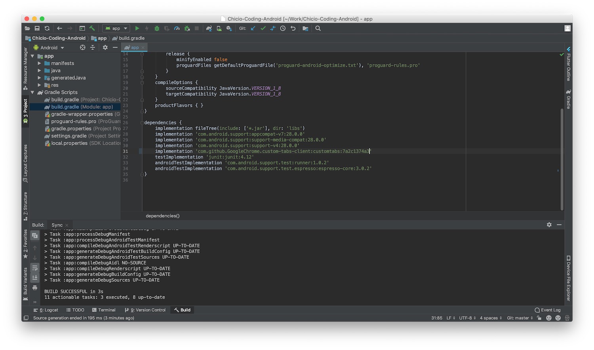Click the Sync/refresh toolbar icon
Viewport: 594px width, 350px height.
coord(47,28)
